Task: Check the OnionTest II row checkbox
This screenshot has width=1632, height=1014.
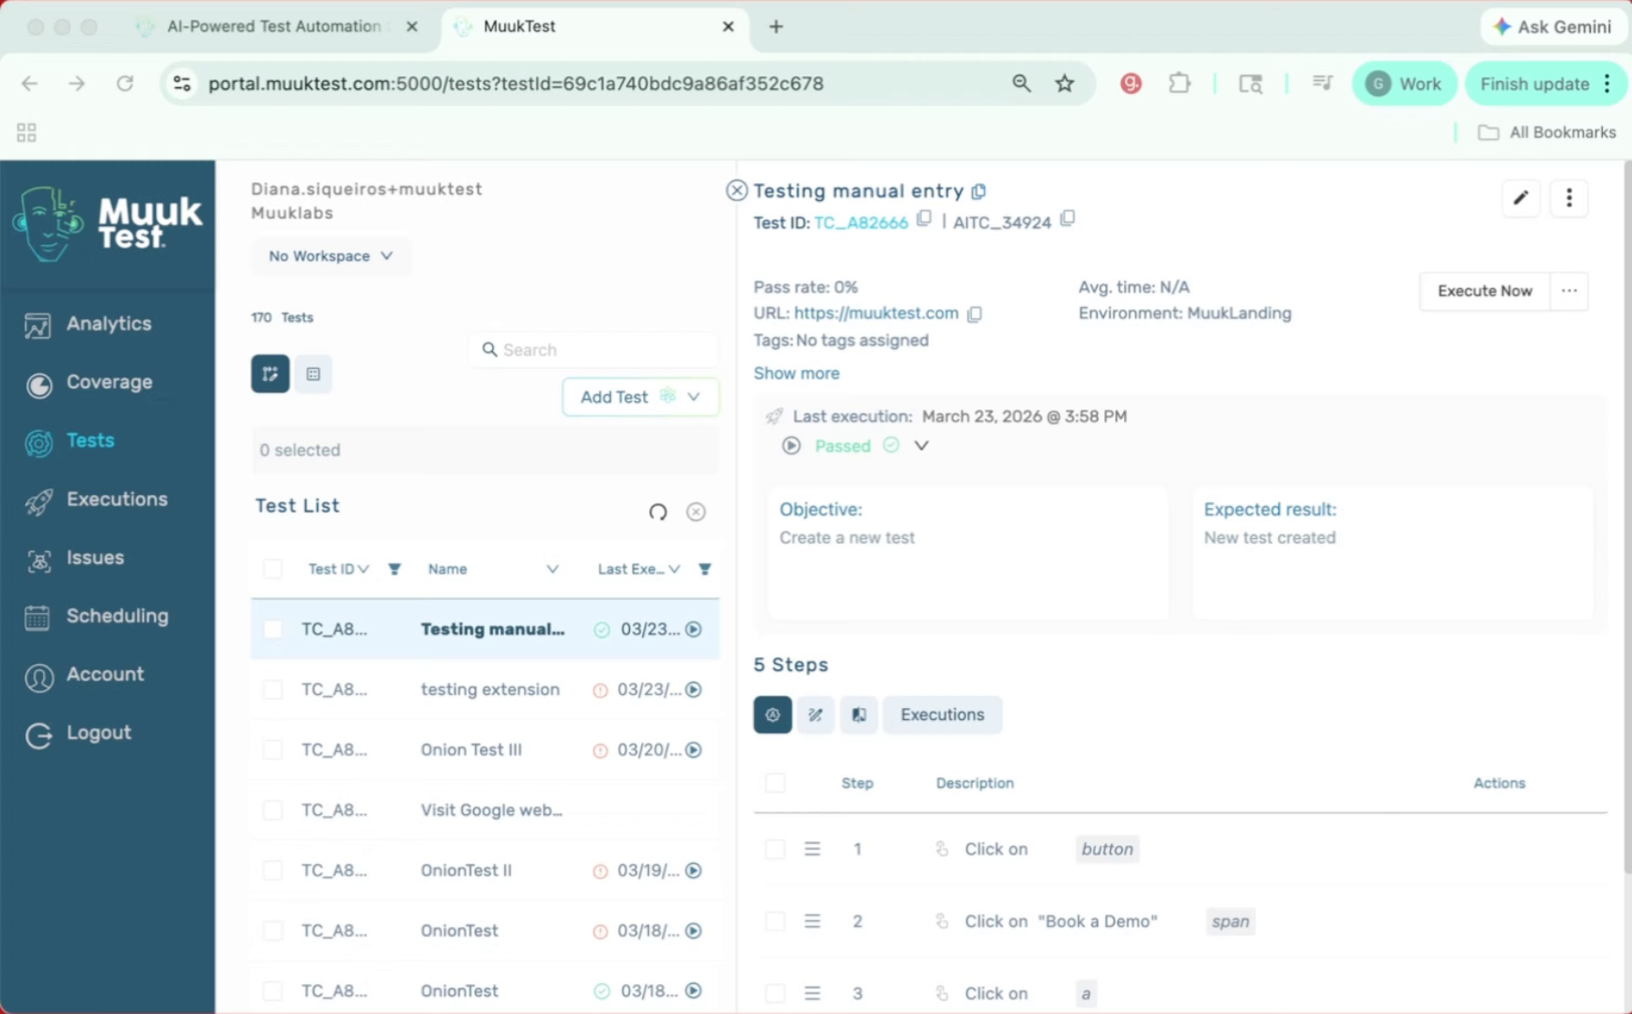Action: [x=272, y=870]
